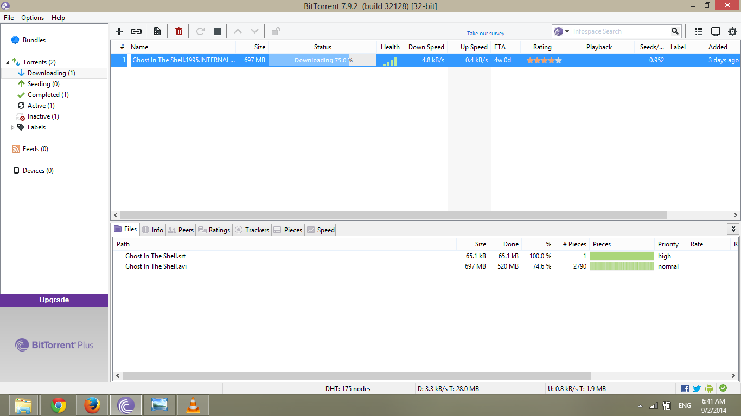
Task: Start search with the magnifier icon
Action: pos(675,31)
